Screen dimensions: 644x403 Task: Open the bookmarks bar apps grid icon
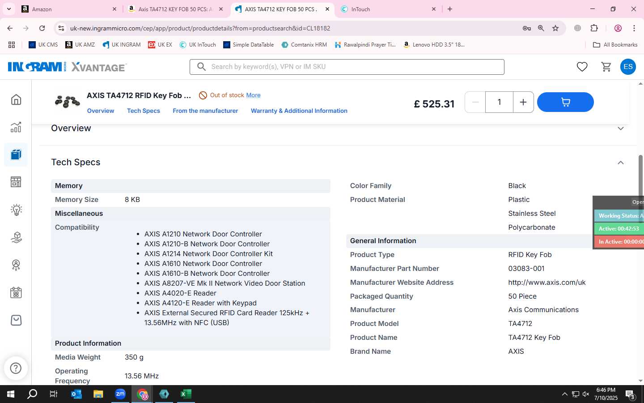12,45
